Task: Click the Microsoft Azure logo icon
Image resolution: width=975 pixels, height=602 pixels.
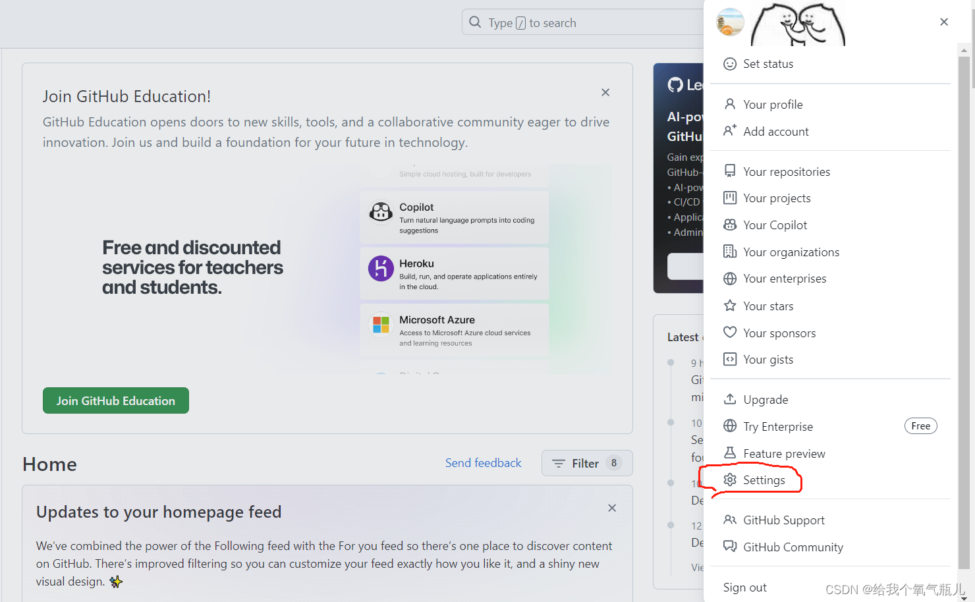Action: 380,325
